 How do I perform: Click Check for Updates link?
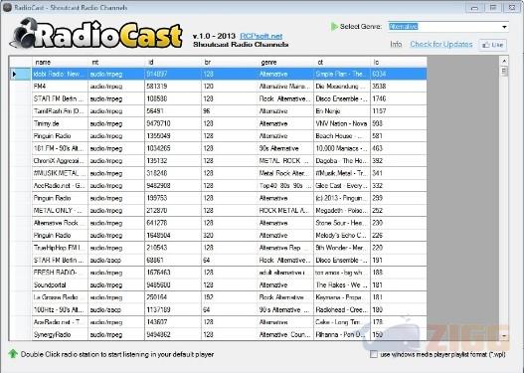coord(441,45)
